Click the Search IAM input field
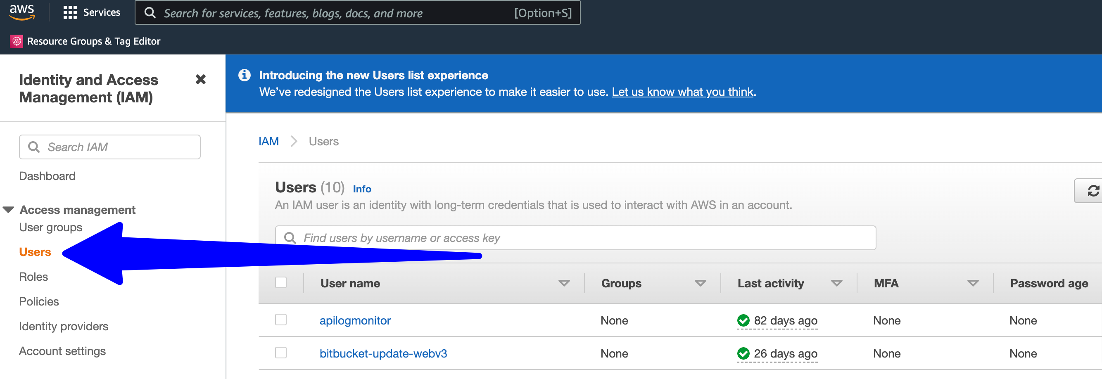This screenshot has height=379, width=1102. 110,147
